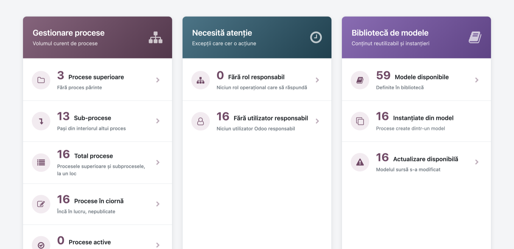Click text 'Fără proces părinte'

tap(79, 87)
